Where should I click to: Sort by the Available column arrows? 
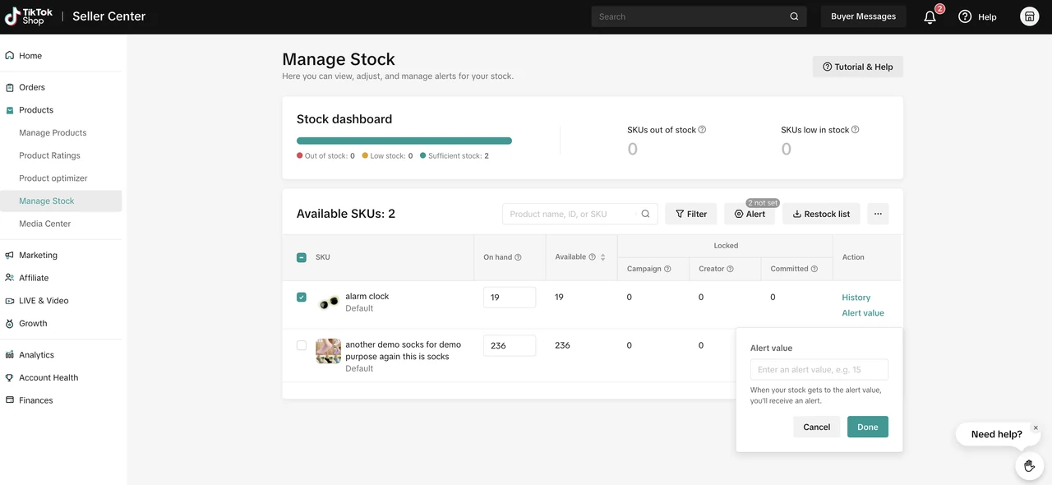602,257
